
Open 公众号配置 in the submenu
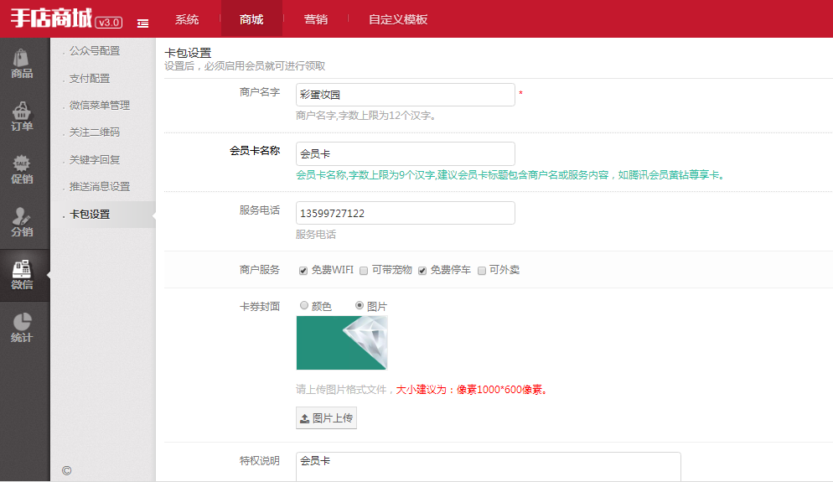95,51
